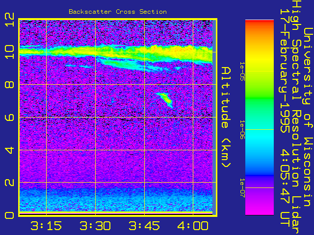The height and width of the screenshot is (235, 314).
Task: Click the 1e-06 colorbar label
Action: (x=242, y=129)
